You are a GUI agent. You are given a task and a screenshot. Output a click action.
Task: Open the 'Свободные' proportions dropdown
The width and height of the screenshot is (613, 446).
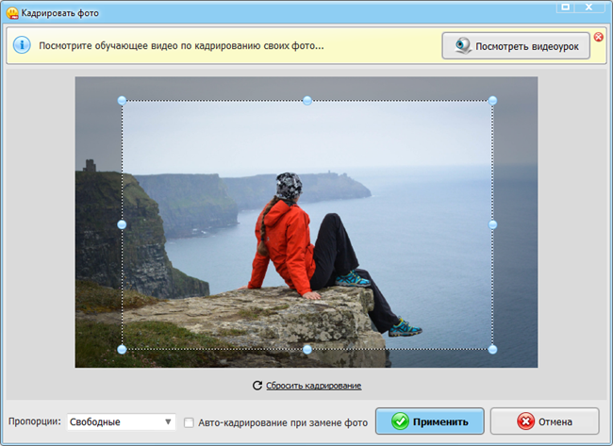coord(122,421)
